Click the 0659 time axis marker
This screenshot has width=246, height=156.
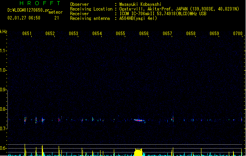click(x=214, y=34)
